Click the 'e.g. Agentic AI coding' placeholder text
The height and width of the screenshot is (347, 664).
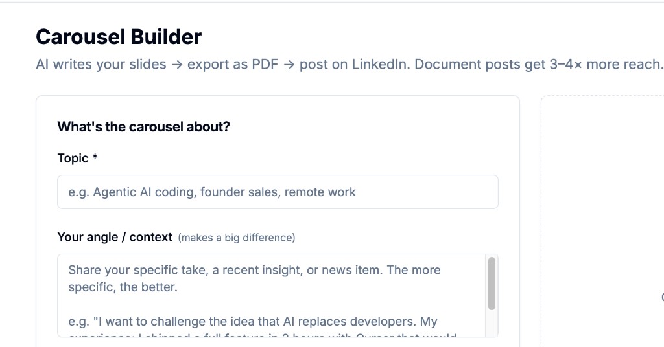click(x=211, y=192)
